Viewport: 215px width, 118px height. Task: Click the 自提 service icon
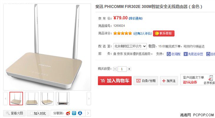208,54
